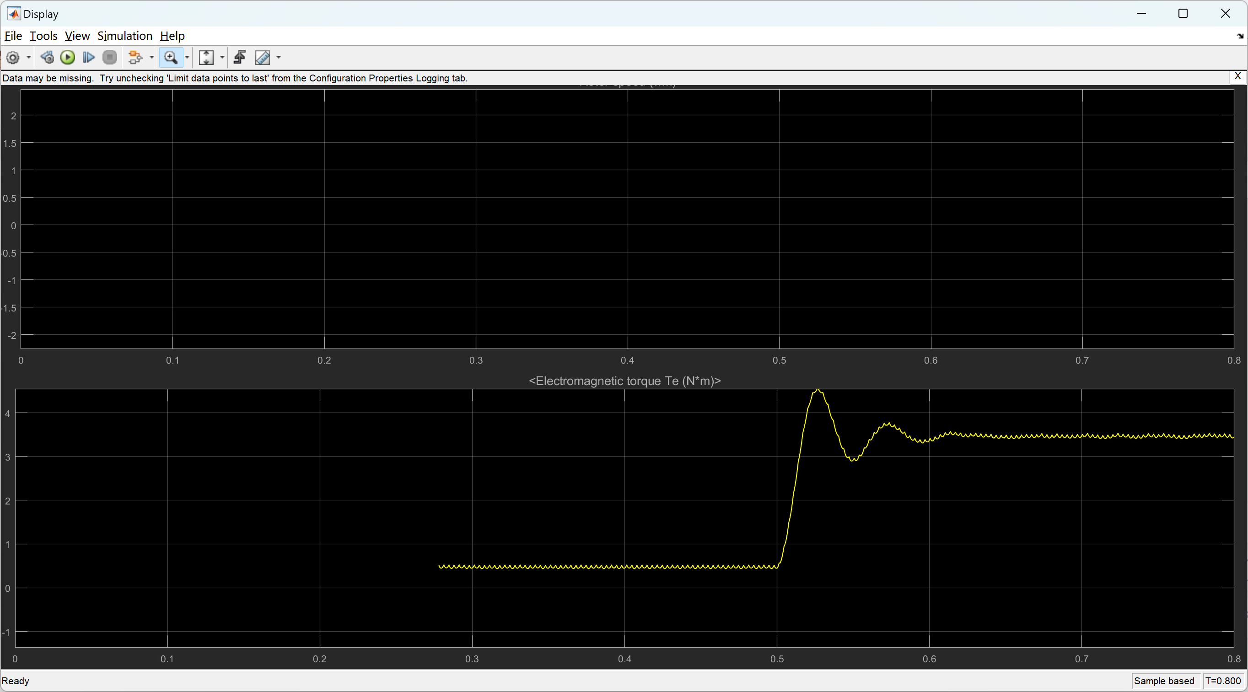Click the Electromagnetic torque plot title
The image size is (1248, 692).
coord(624,381)
